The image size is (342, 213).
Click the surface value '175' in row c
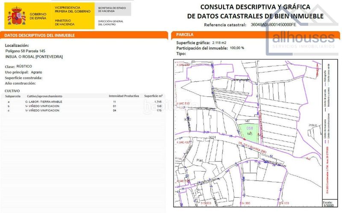159,110
